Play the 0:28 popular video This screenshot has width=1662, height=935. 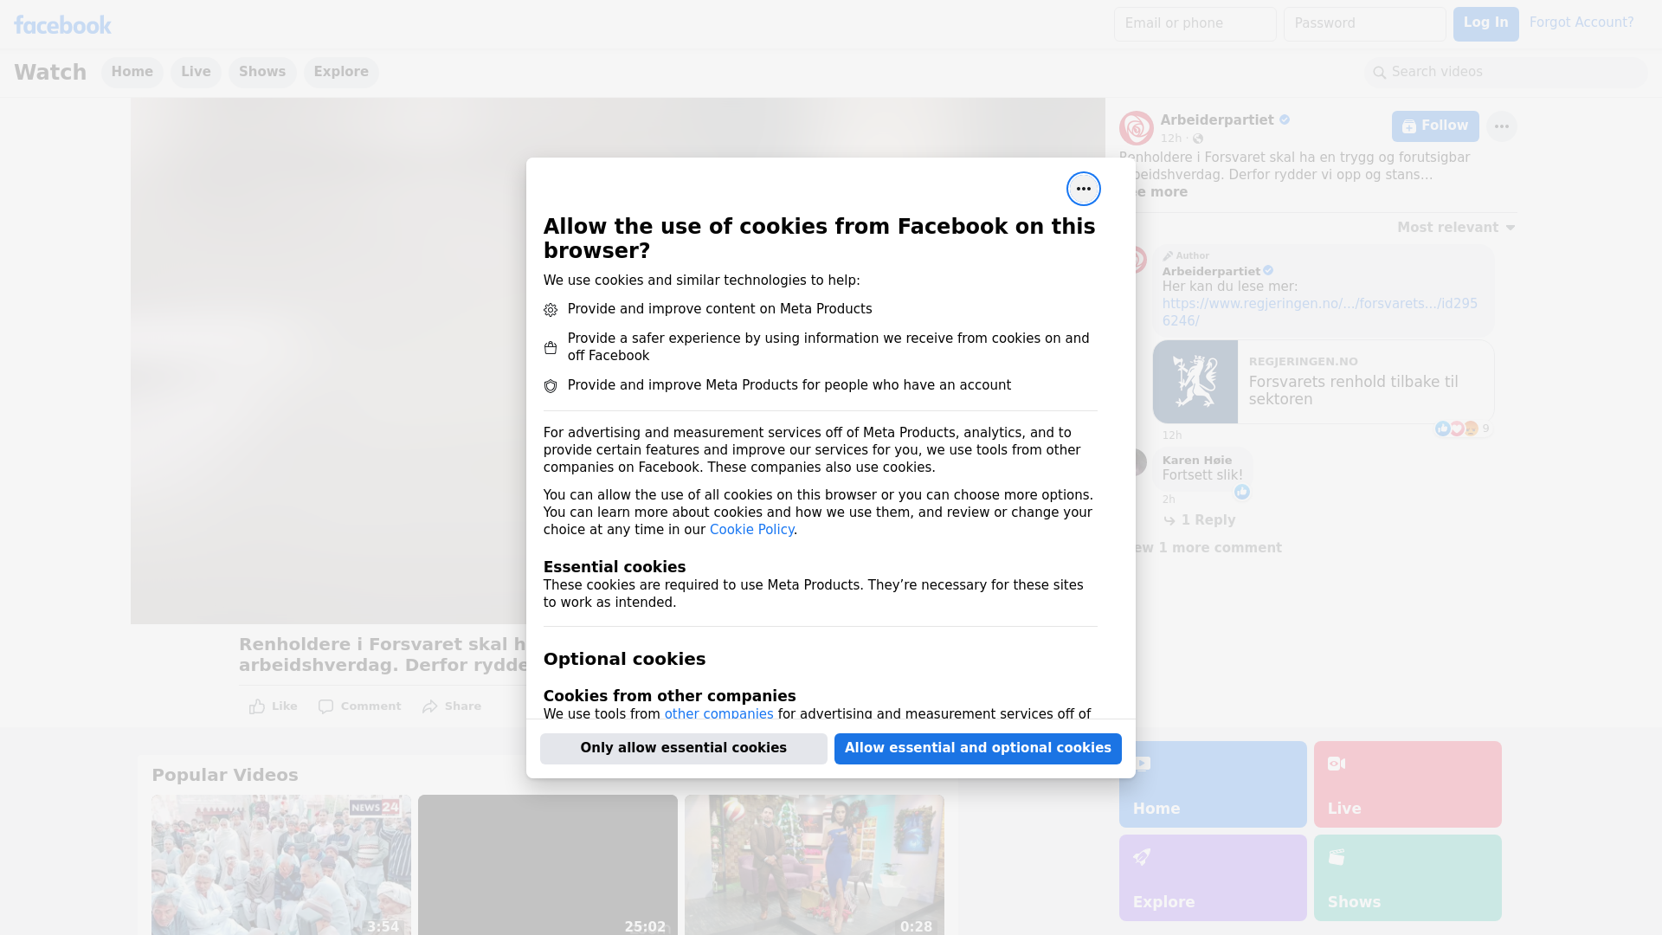click(x=814, y=865)
